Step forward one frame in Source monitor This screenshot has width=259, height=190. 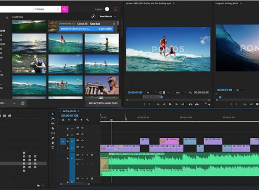coord(177,104)
